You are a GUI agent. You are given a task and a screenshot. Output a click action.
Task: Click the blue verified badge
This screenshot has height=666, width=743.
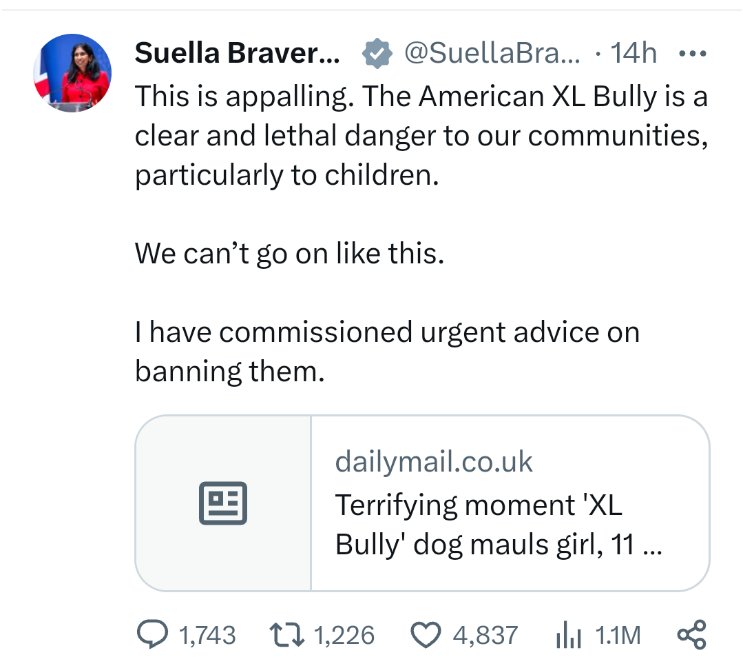(377, 53)
